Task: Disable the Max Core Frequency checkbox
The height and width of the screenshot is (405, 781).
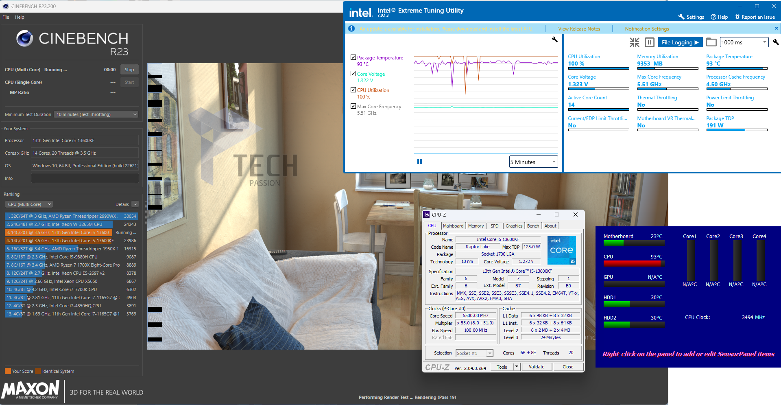Action: 353,106
